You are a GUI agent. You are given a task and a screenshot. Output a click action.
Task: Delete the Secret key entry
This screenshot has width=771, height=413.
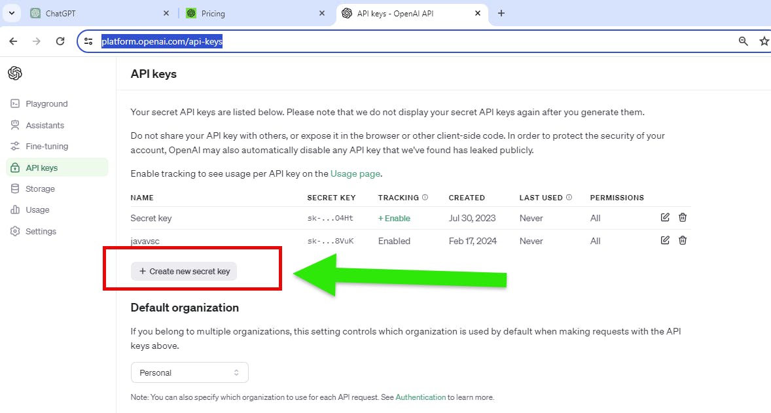[683, 217]
